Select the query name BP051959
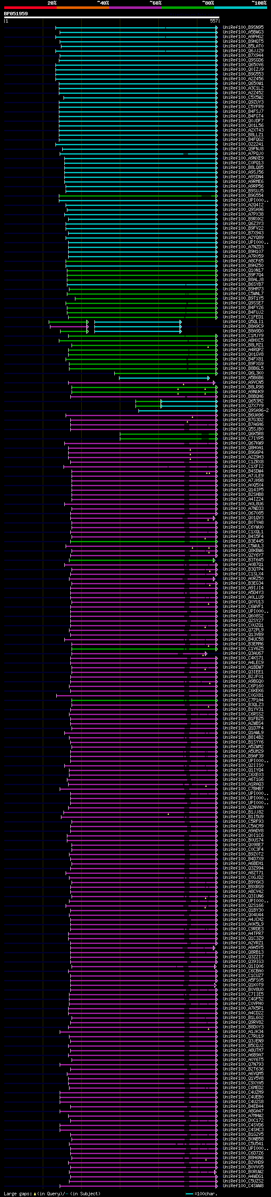The height and width of the screenshot is (1197, 271). pos(16,14)
